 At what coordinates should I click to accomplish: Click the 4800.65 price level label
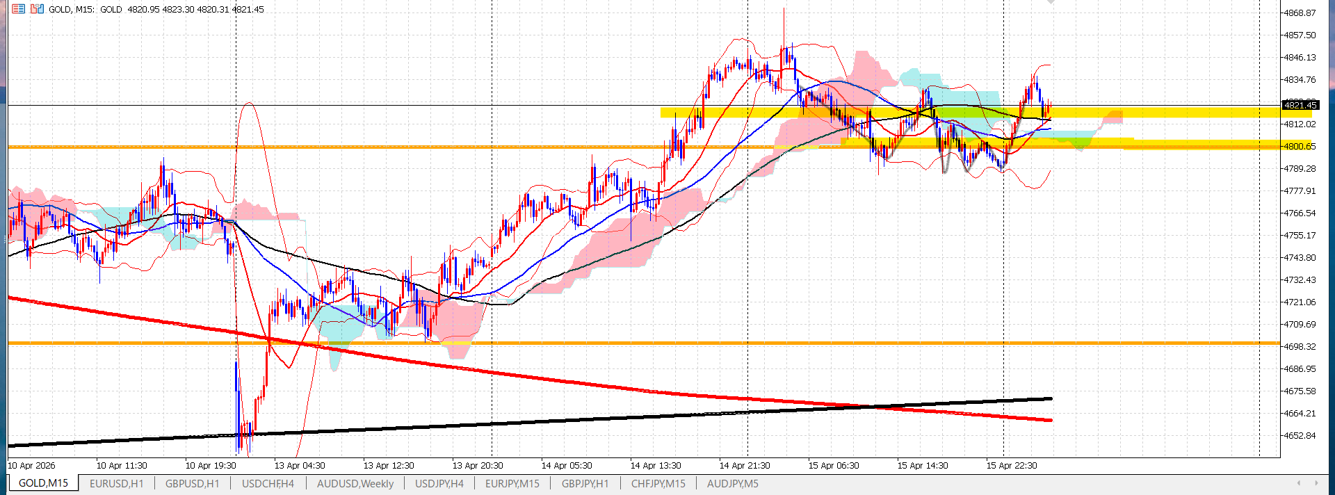[x=1299, y=147]
